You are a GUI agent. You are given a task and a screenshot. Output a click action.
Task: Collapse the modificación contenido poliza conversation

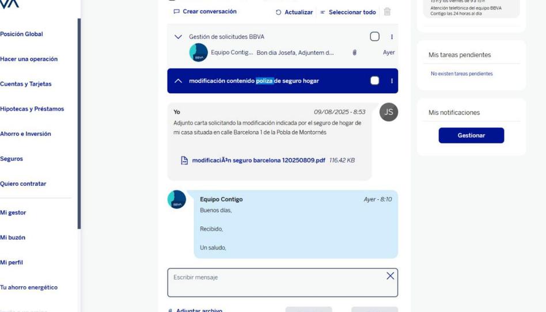pyautogui.click(x=178, y=81)
